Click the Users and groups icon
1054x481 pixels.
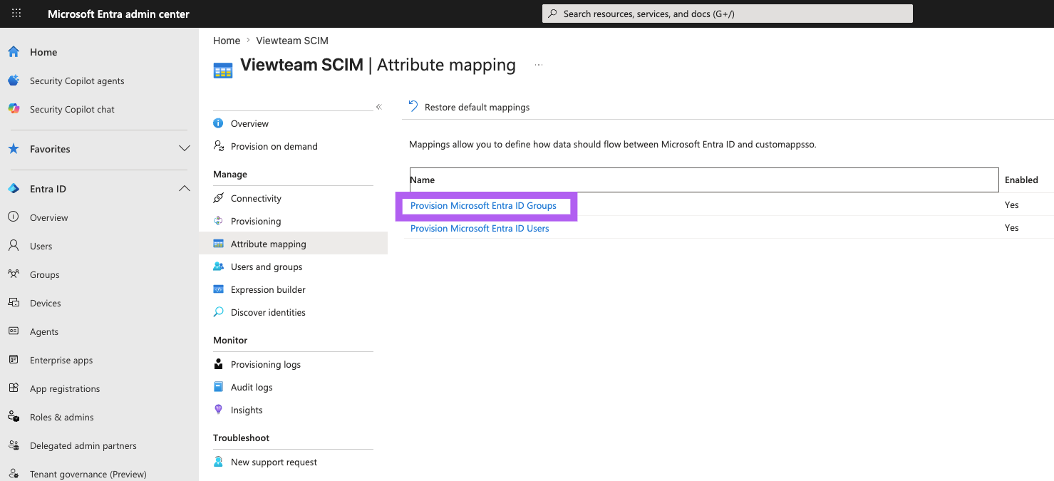pyautogui.click(x=219, y=267)
